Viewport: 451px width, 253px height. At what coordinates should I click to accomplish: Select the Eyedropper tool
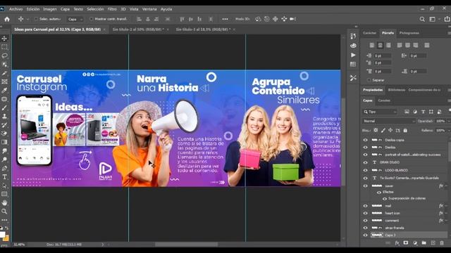click(4, 91)
